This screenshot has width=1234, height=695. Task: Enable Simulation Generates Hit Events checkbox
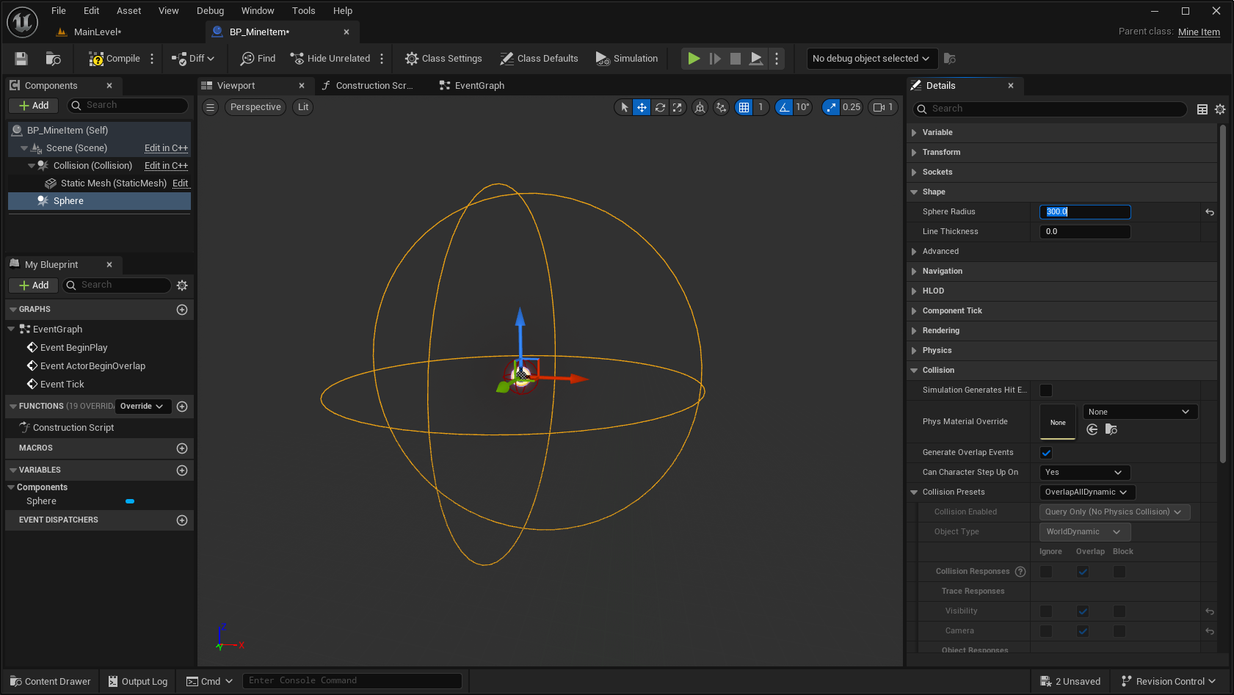pyautogui.click(x=1046, y=390)
